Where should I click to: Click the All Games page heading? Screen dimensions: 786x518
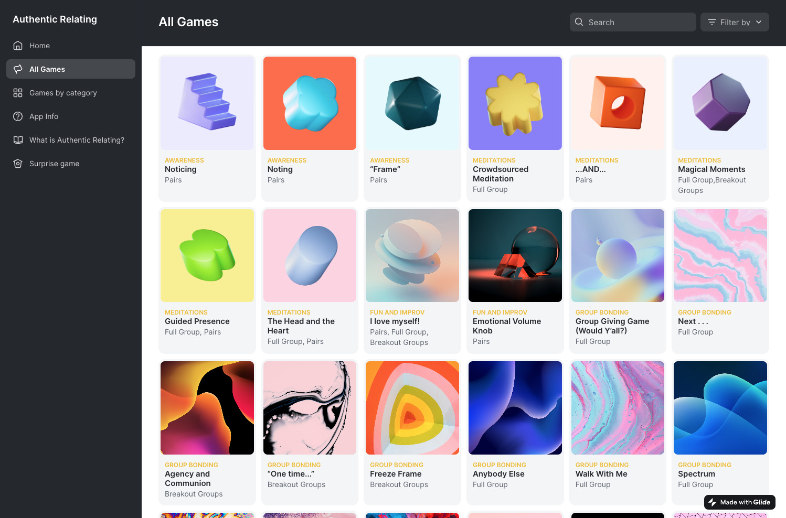point(188,22)
